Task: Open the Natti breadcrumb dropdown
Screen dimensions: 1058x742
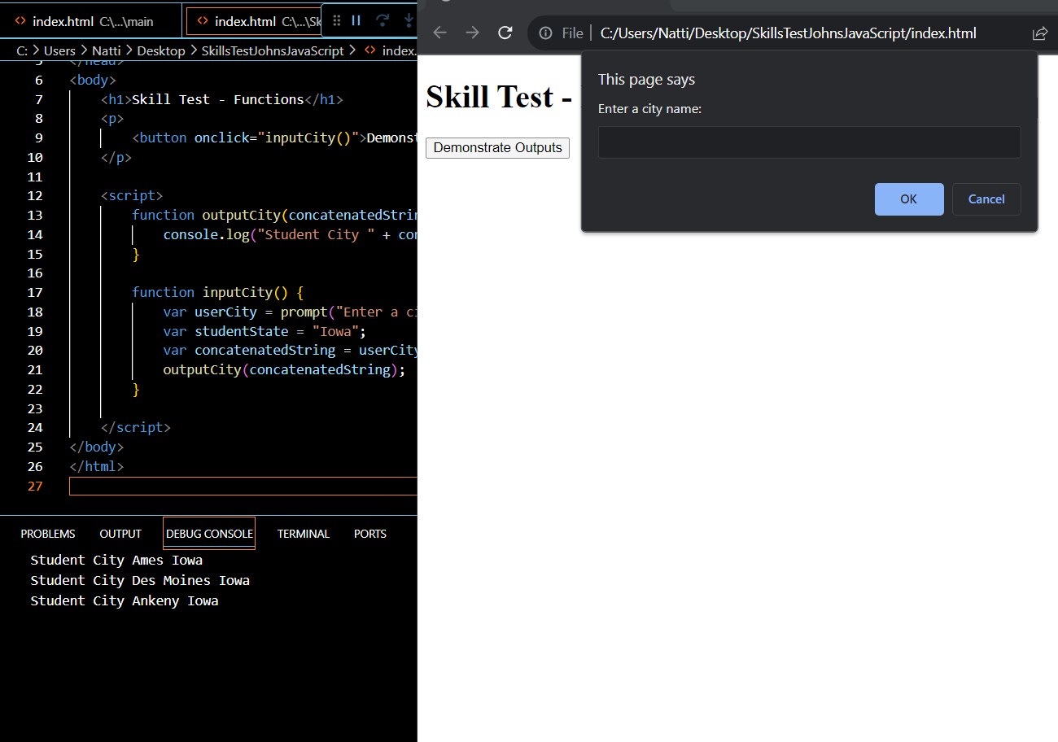Action: [106, 50]
